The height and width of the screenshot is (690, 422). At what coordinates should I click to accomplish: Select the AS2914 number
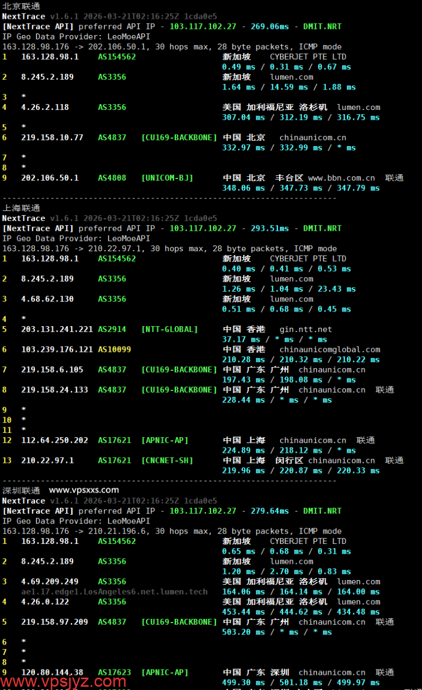[112, 329]
